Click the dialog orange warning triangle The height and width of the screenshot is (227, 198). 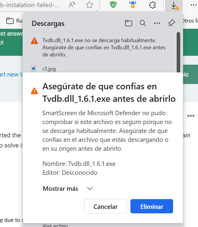coord(34,91)
